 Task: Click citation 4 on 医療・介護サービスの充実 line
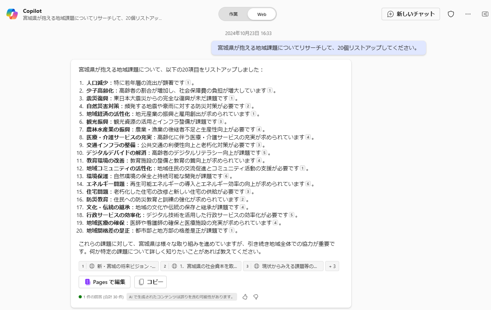(308, 137)
